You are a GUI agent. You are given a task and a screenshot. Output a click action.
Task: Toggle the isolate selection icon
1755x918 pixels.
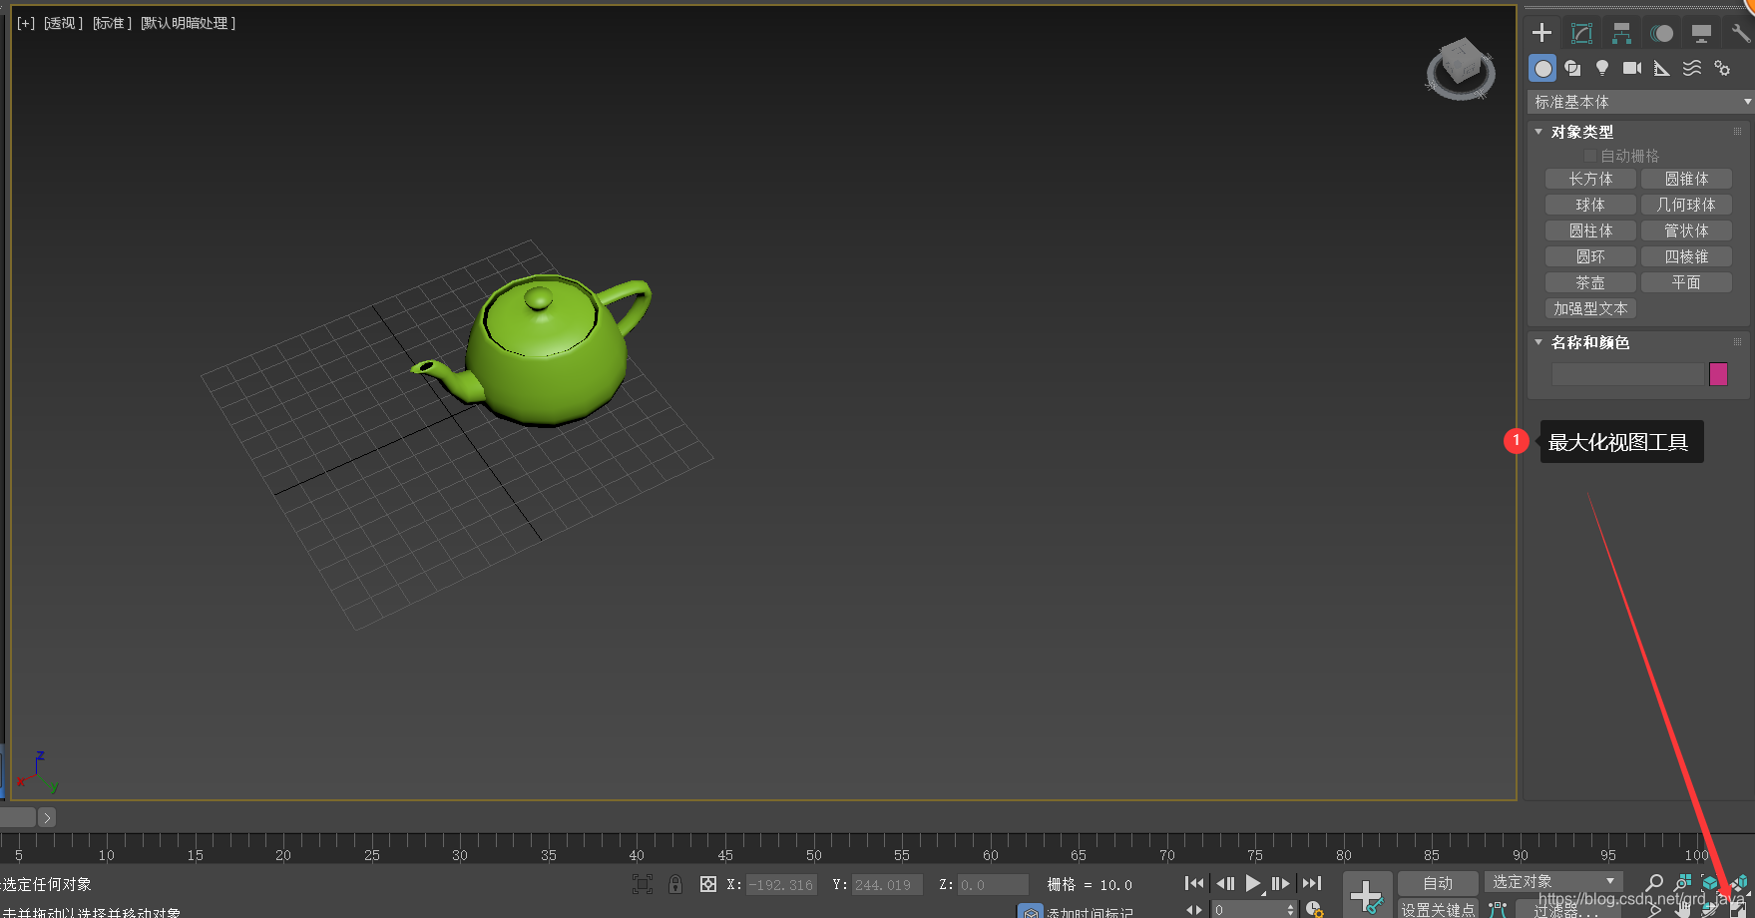(643, 884)
